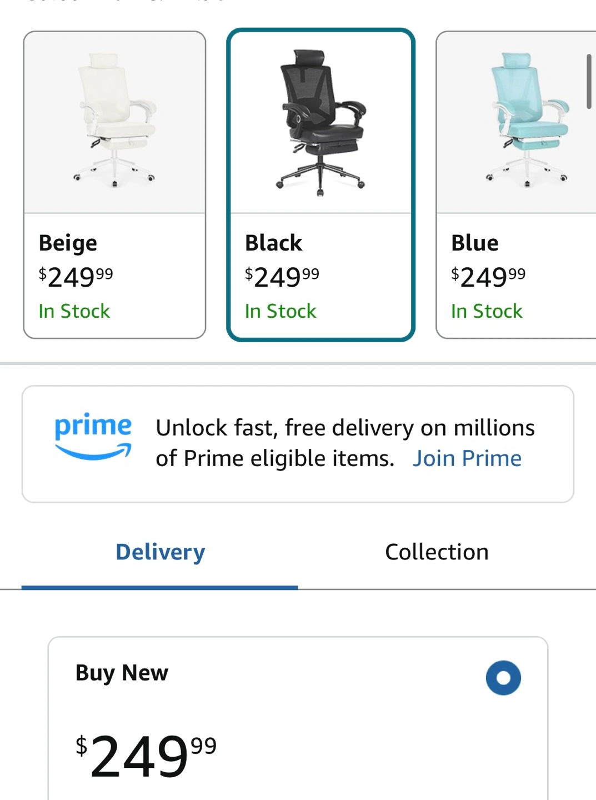Click In Stock under Blue
The width and height of the screenshot is (596, 800).
(487, 311)
